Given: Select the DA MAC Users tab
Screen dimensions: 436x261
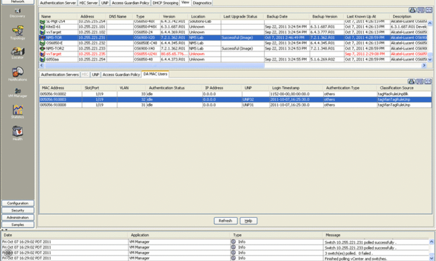Looking at the screenshot, I should click(155, 74).
